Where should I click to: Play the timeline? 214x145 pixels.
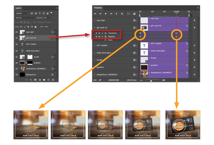(106, 14)
